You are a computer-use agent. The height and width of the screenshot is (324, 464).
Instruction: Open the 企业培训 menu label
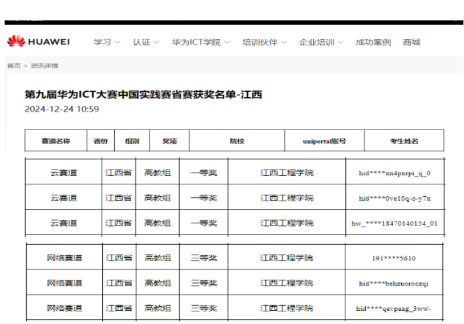(x=317, y=42)
